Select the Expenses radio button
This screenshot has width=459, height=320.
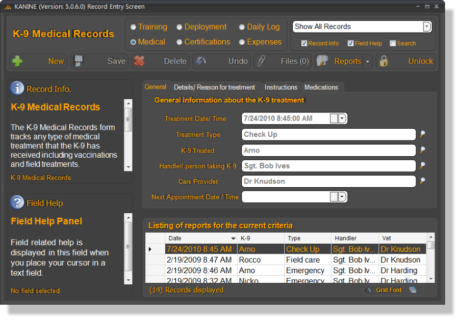[242, 42]
